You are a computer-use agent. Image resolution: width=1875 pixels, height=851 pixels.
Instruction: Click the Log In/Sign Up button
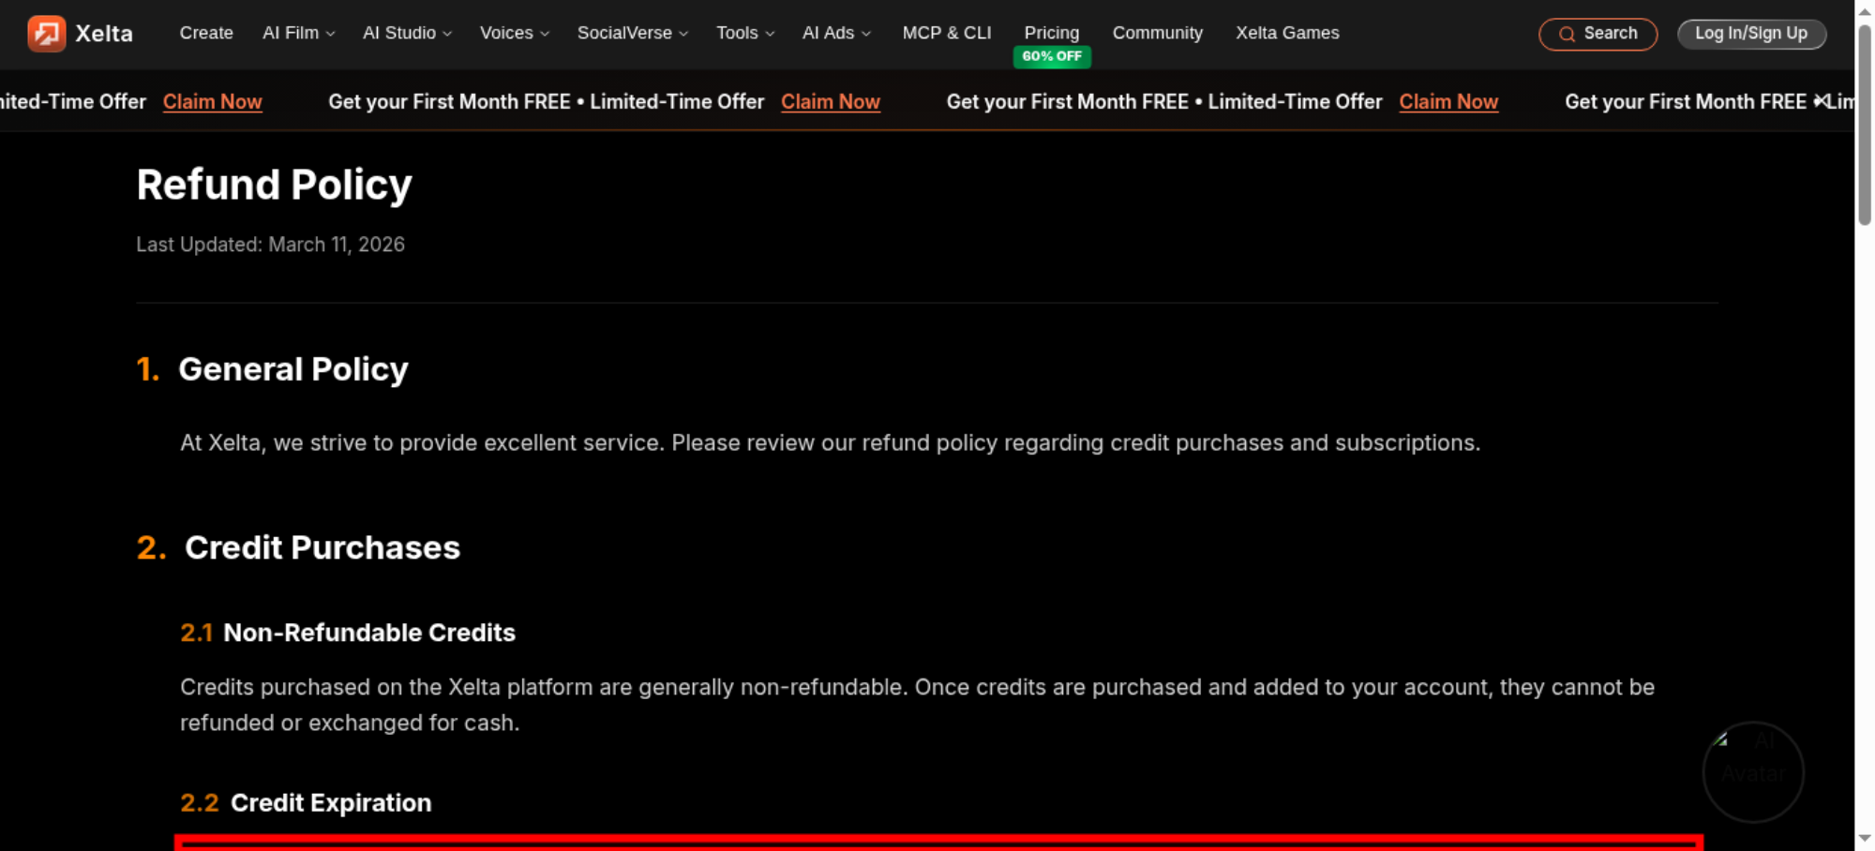(1751, 34)
